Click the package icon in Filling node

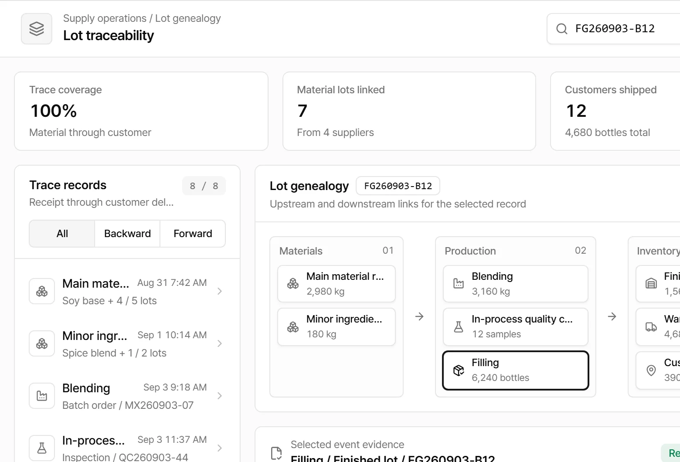[459, 370]
